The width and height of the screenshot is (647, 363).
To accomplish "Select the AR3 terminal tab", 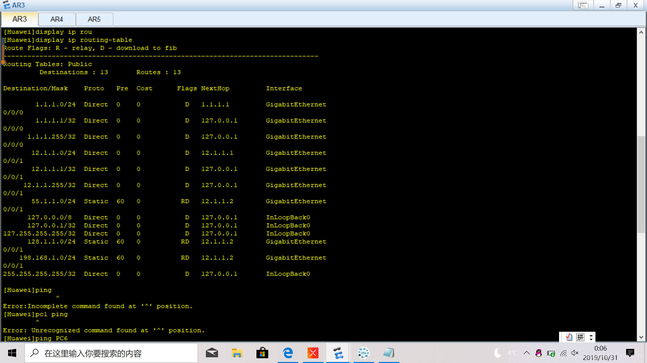I will [20, 19].
